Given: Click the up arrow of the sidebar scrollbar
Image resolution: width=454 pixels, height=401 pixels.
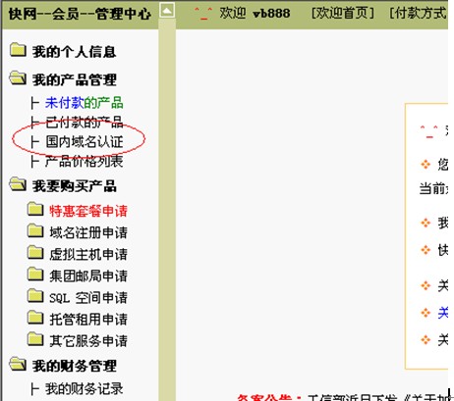Looking at the screenshot, I should click(167, 11).
